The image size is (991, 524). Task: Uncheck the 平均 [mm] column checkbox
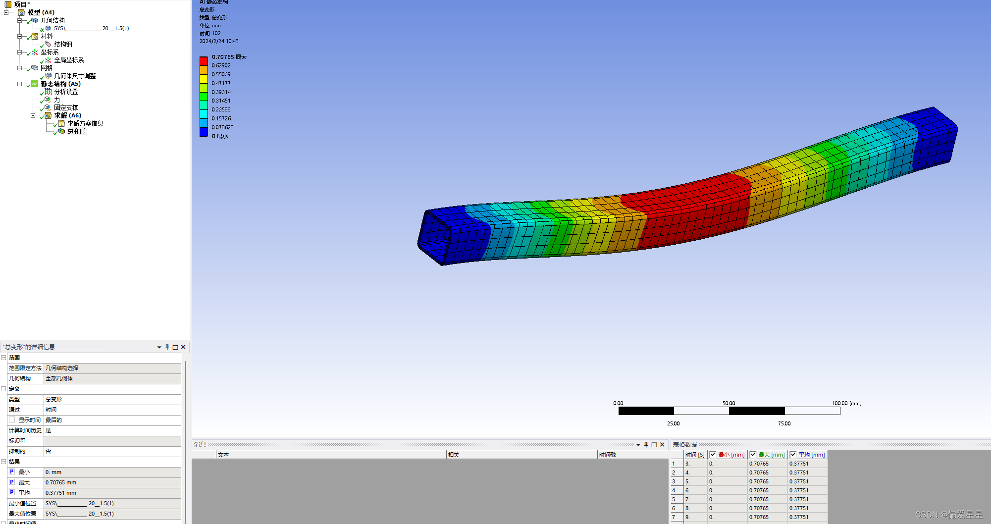tap(793, 455)
